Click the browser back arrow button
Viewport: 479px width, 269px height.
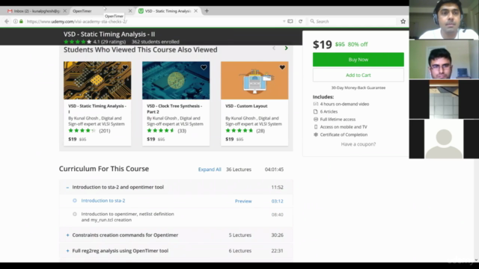pos(7,22)
